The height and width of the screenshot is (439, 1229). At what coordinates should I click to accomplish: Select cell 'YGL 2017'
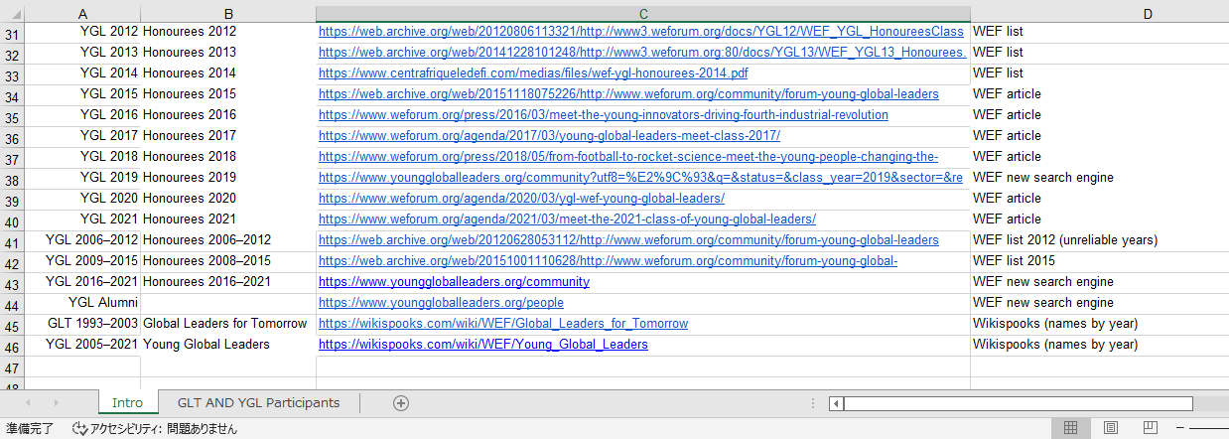81,136
